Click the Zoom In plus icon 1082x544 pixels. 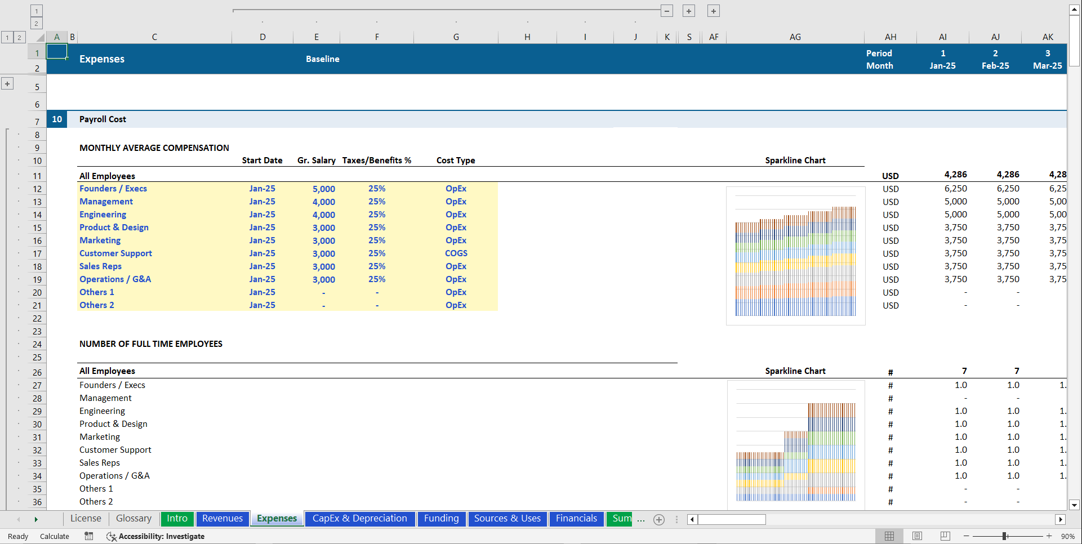click(1049, 536)
